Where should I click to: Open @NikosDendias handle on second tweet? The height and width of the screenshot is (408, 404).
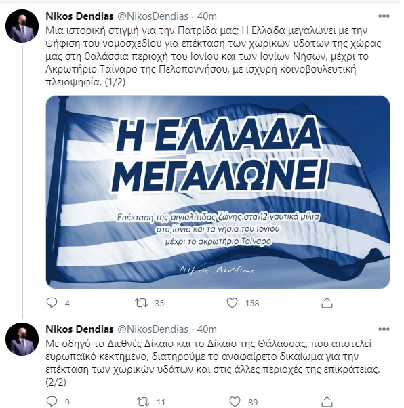(153, 329)
